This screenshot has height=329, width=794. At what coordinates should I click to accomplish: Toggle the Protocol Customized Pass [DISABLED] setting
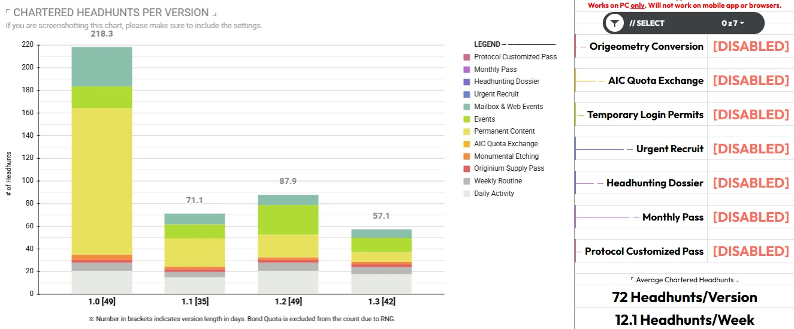[750, 251]
